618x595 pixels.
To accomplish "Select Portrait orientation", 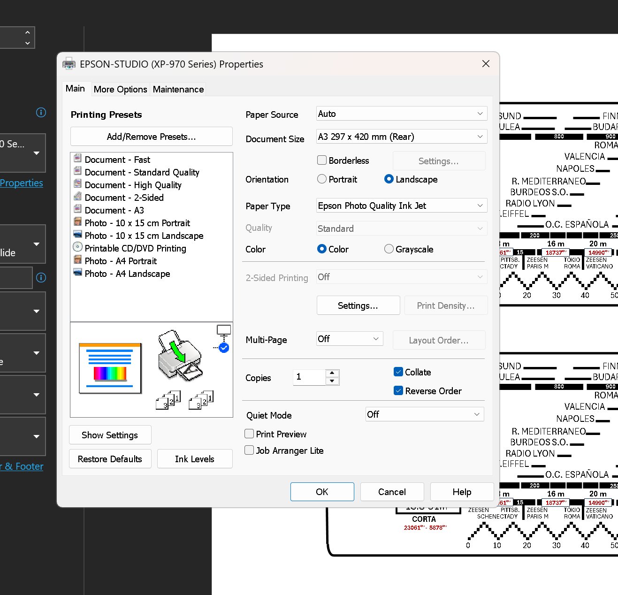I will pos(322,179).
